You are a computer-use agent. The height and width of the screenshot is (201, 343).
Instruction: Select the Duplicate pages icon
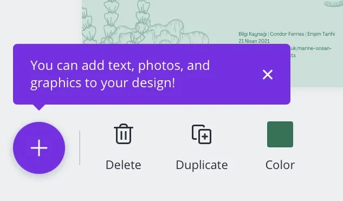pyautogui.click(x=202, y=134)
